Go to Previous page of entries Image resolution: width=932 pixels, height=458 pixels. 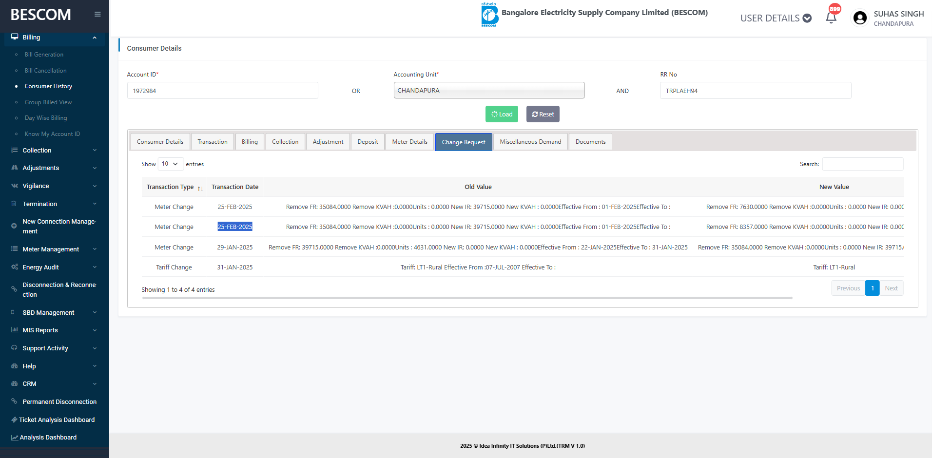(848, 288)
